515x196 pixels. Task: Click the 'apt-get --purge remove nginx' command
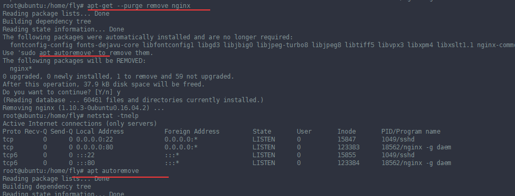pyautogui.click(x=139, y=6)
